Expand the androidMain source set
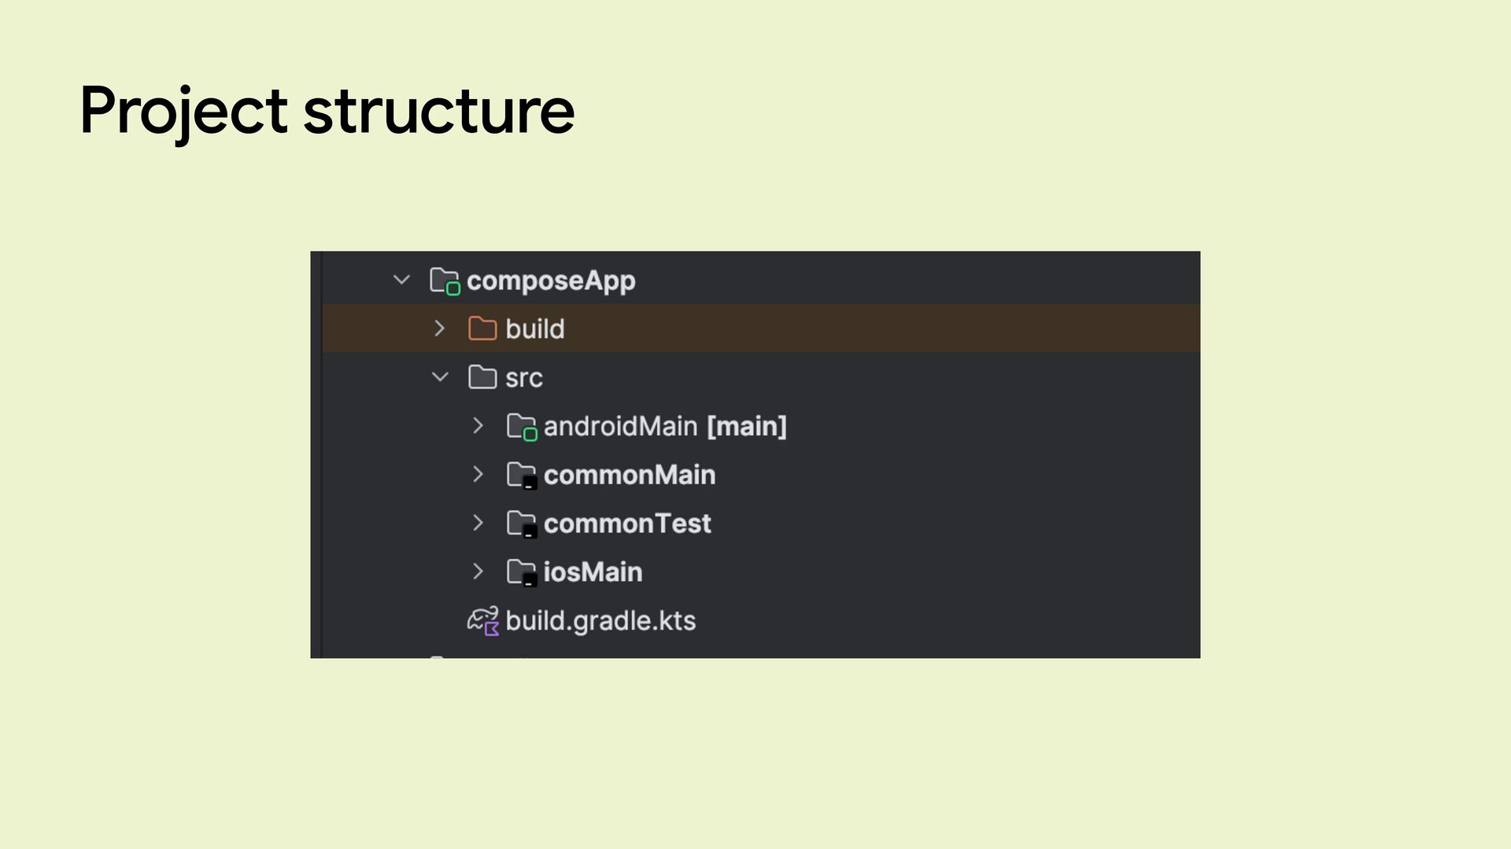Viewport: 1511px width, 849px height. (x=478, y=426)
